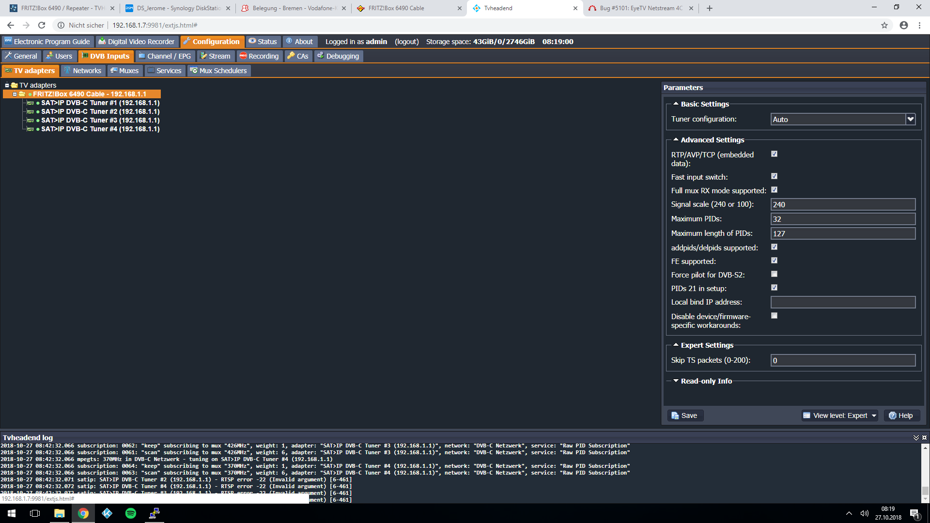The height and width of the screenshot is (523, 930).
Task: Switch to the Status tab
Action: click(x=263, y=42)
